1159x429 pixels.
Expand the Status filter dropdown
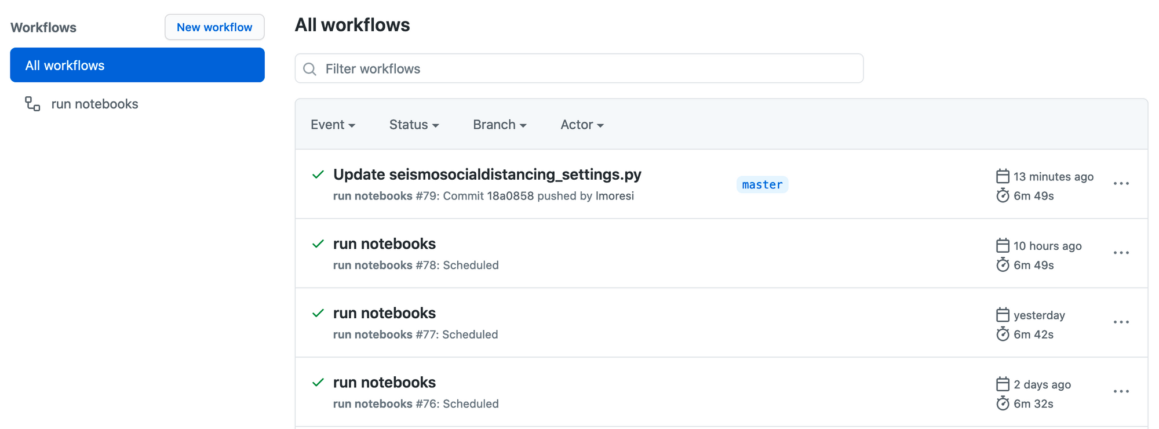click(414, 125)
